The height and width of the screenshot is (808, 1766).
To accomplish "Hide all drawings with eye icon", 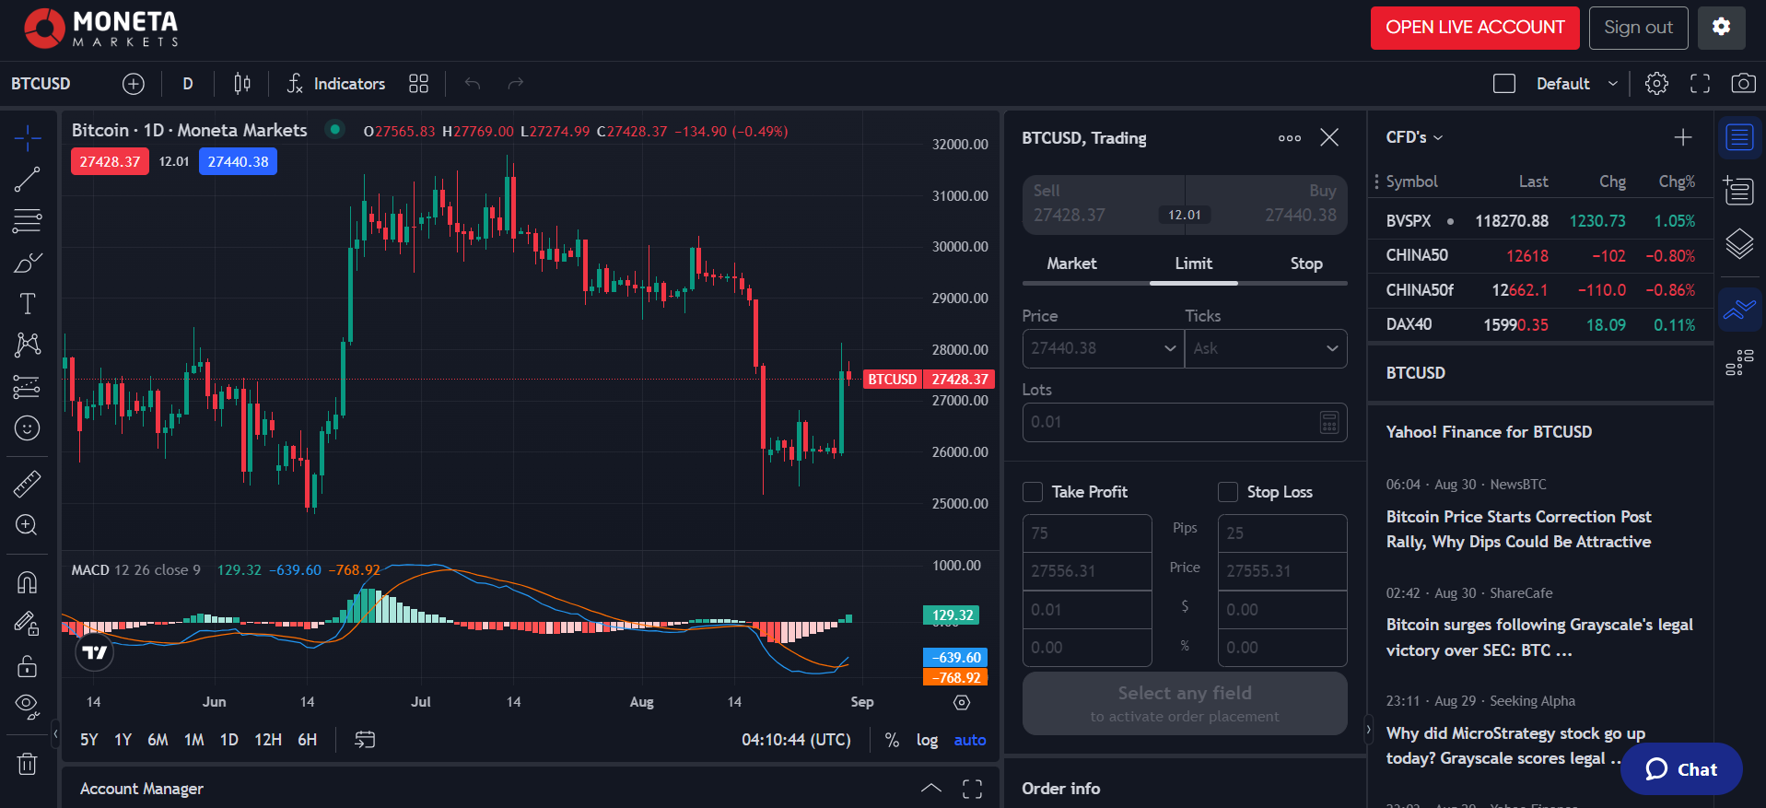I will coord(28,707).
